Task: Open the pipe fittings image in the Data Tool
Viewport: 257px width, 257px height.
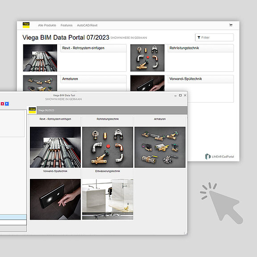Action: (x=108, y=147)
